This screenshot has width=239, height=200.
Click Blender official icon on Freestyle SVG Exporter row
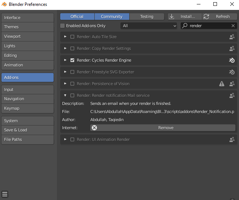click(x=232, y=72)
